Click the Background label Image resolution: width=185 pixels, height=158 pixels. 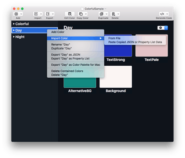[116, 91]
